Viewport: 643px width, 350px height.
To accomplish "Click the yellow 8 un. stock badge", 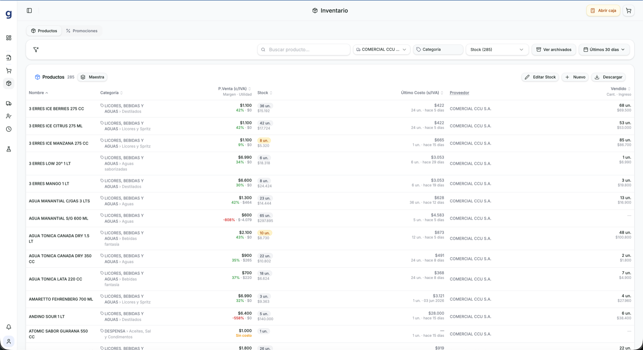I will (264, 141).
